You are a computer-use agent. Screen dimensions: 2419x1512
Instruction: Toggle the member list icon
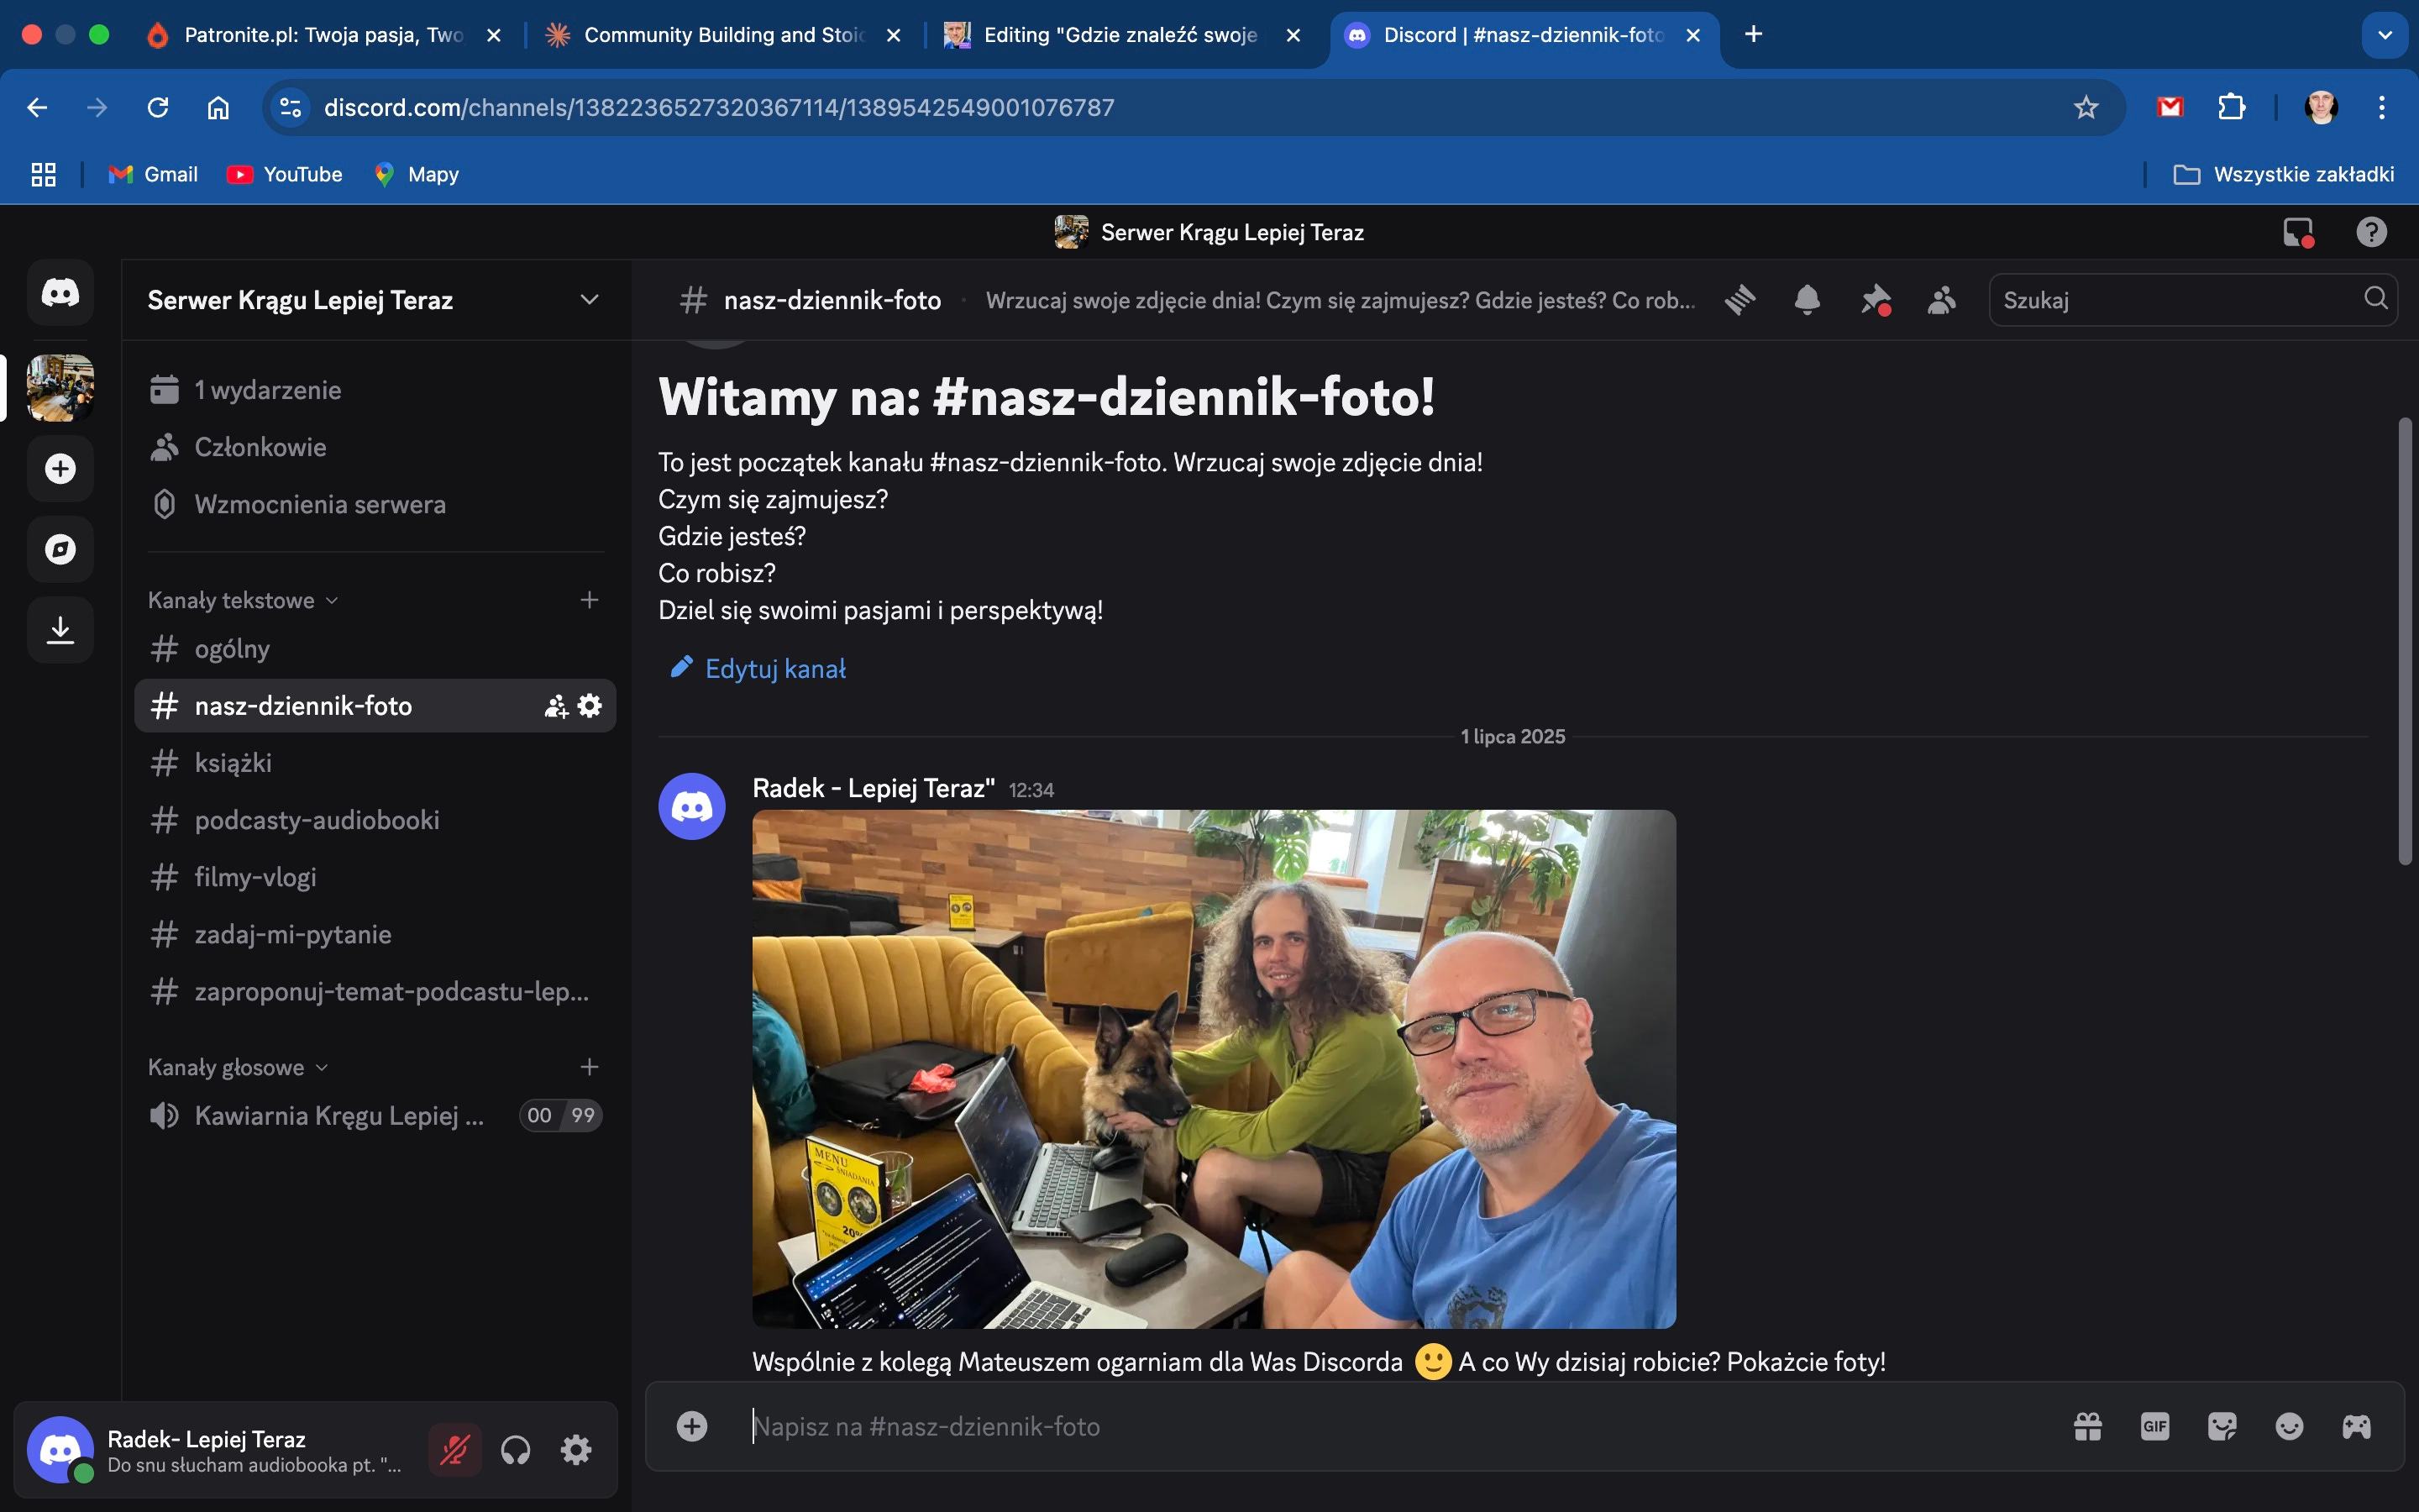pos(1941,300)
